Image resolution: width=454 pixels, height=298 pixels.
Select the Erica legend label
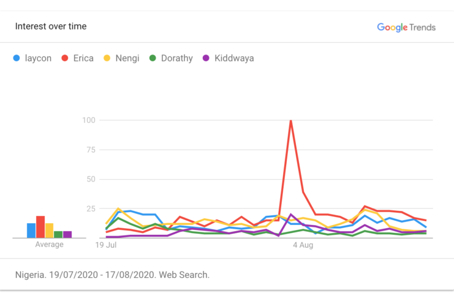83,59
